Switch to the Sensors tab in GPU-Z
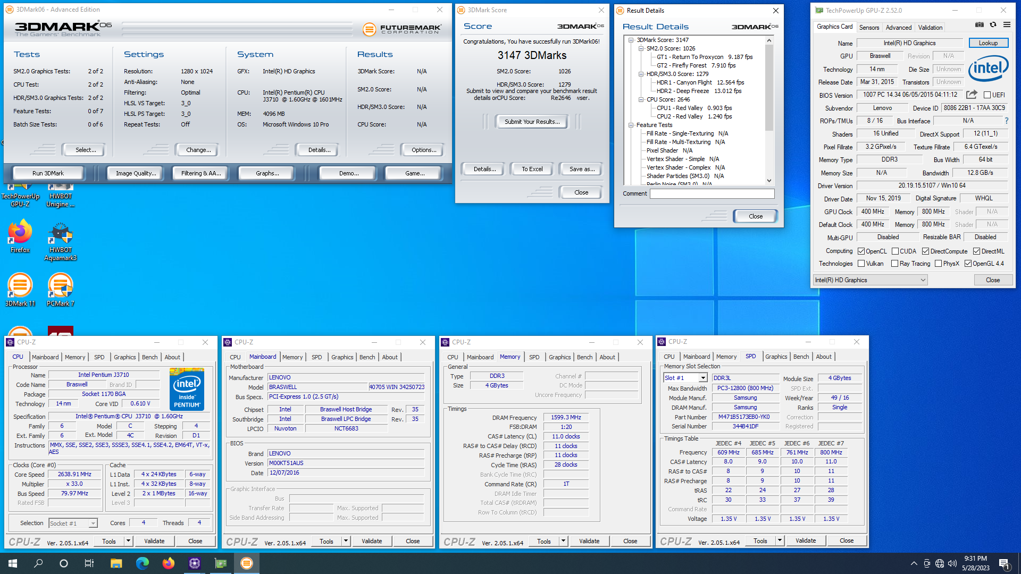This screenshot has width=1021, height=574. pos(869,28)
